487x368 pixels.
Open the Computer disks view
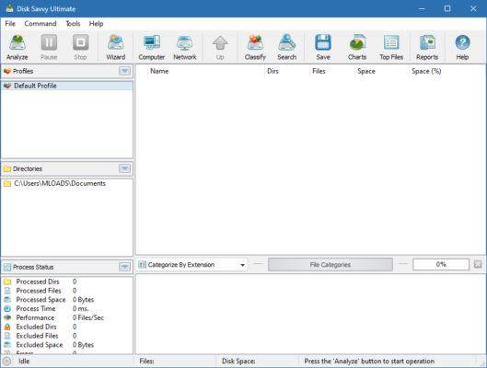152,47
